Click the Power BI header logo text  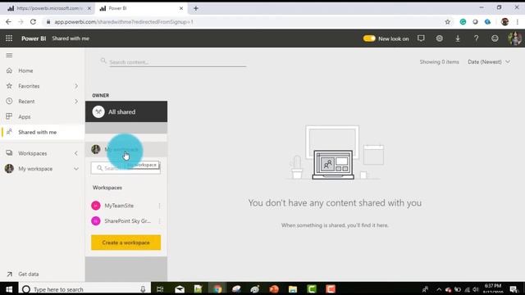(x=34, y=39)
